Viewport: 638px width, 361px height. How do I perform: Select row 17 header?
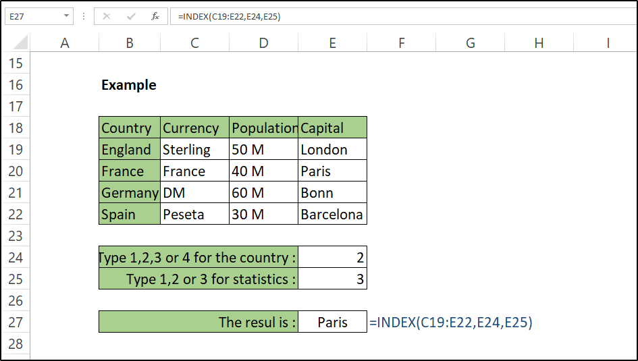coord(16,106)
